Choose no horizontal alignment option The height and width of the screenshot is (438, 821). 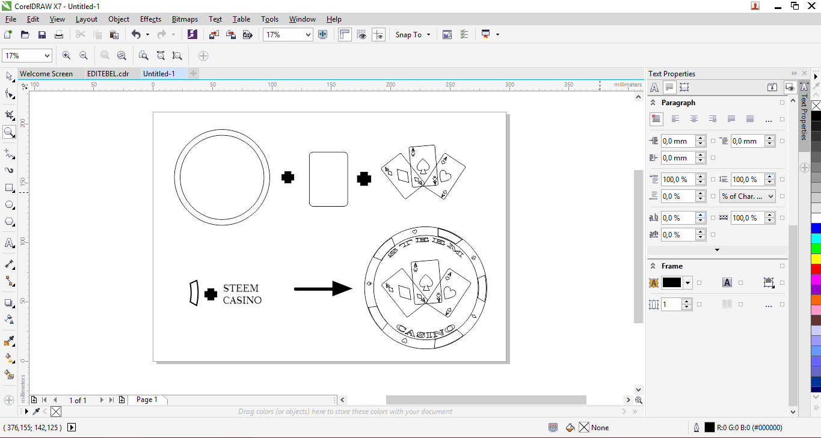point(656,119)
